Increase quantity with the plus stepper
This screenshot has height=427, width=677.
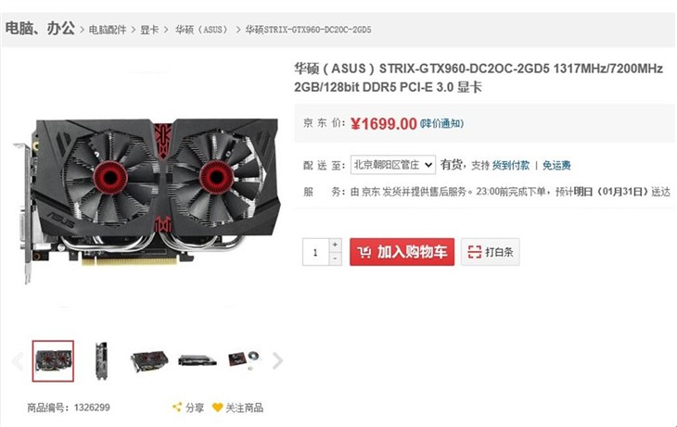[x=335, y=245]
